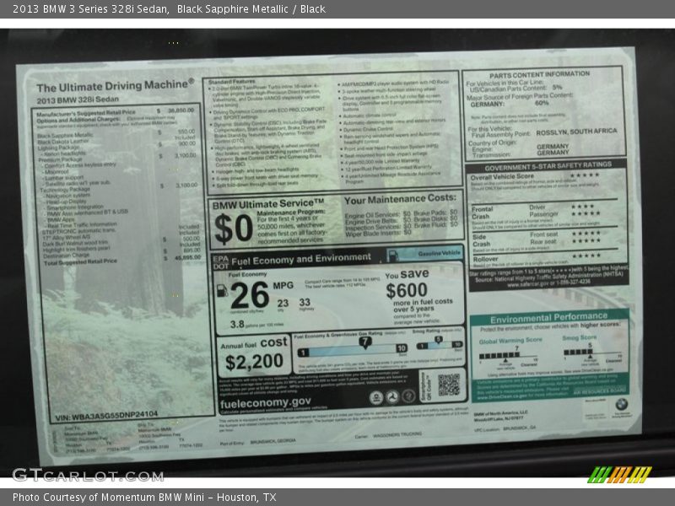
Task: Click the middle agency seal beside the QR code
Action: [392, 396]
